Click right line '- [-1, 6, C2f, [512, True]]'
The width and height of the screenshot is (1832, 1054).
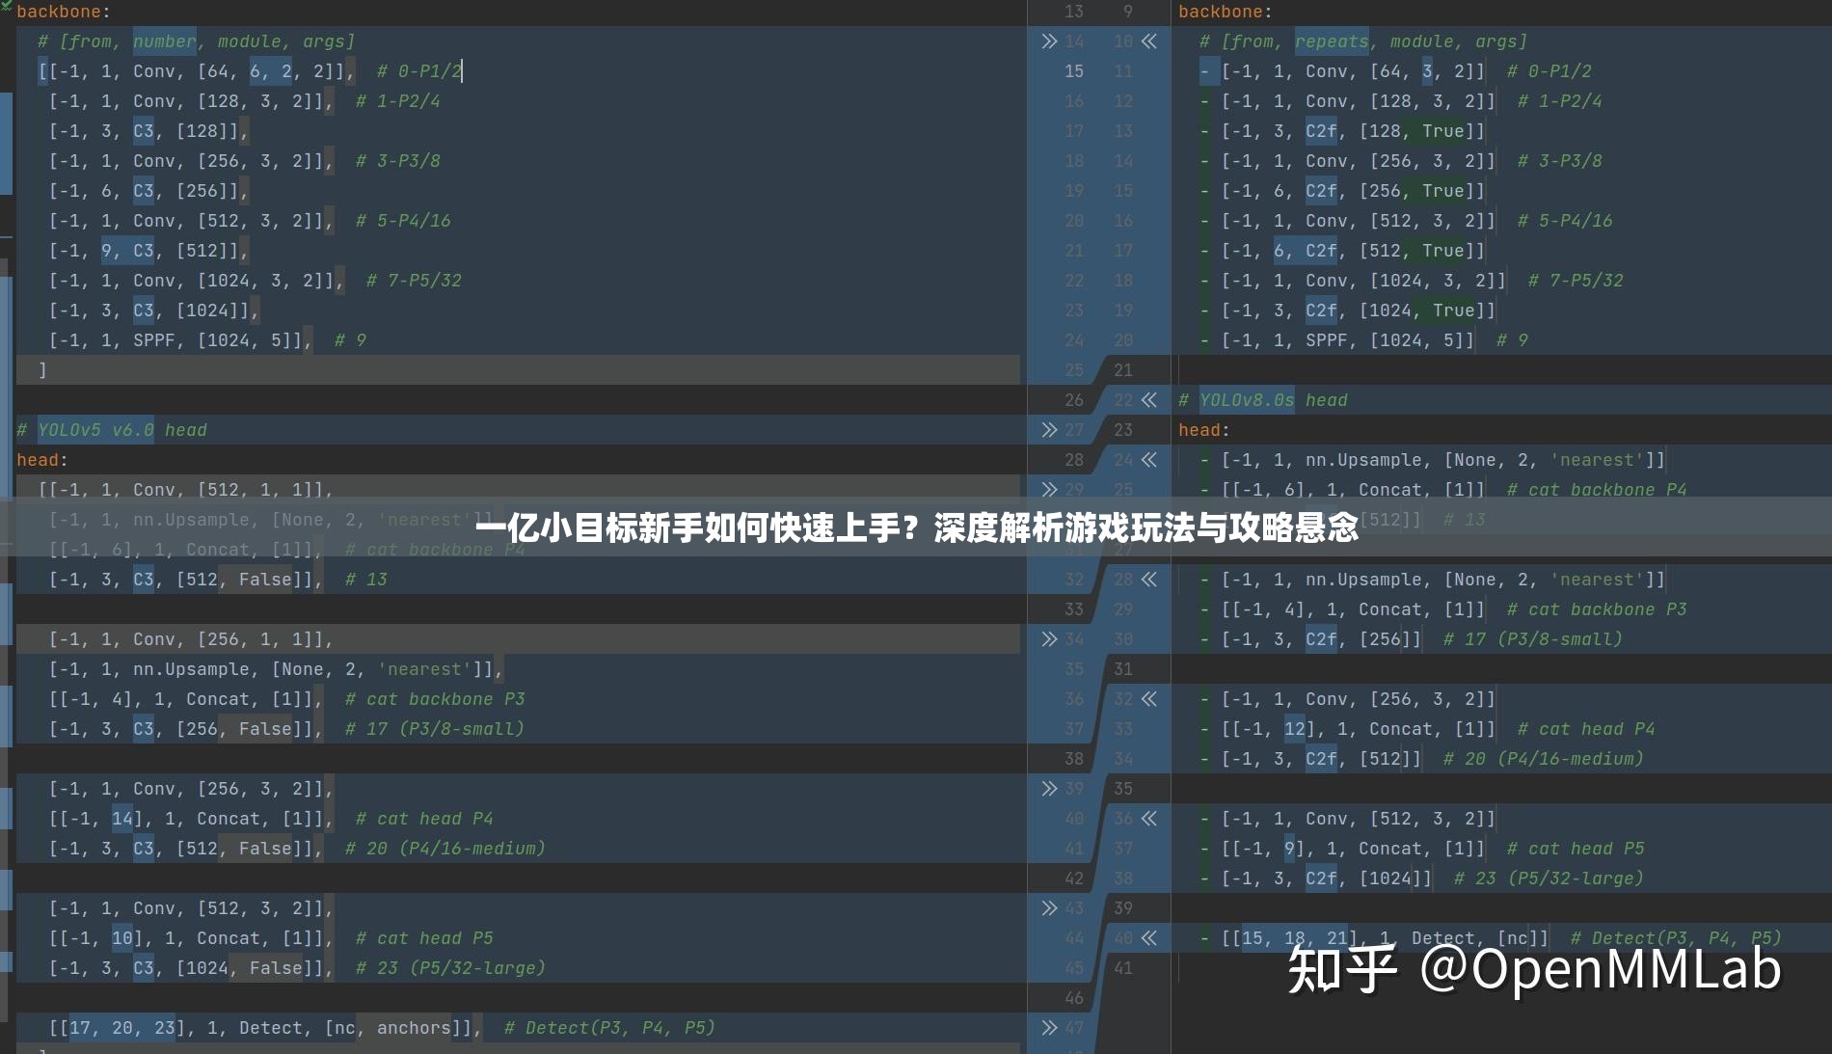coord(1342,251)
